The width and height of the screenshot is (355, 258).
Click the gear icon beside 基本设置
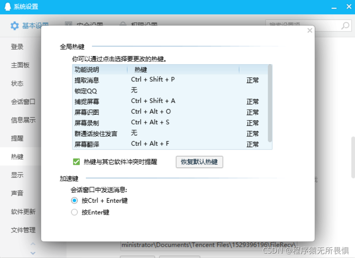(x=15, y=26)
